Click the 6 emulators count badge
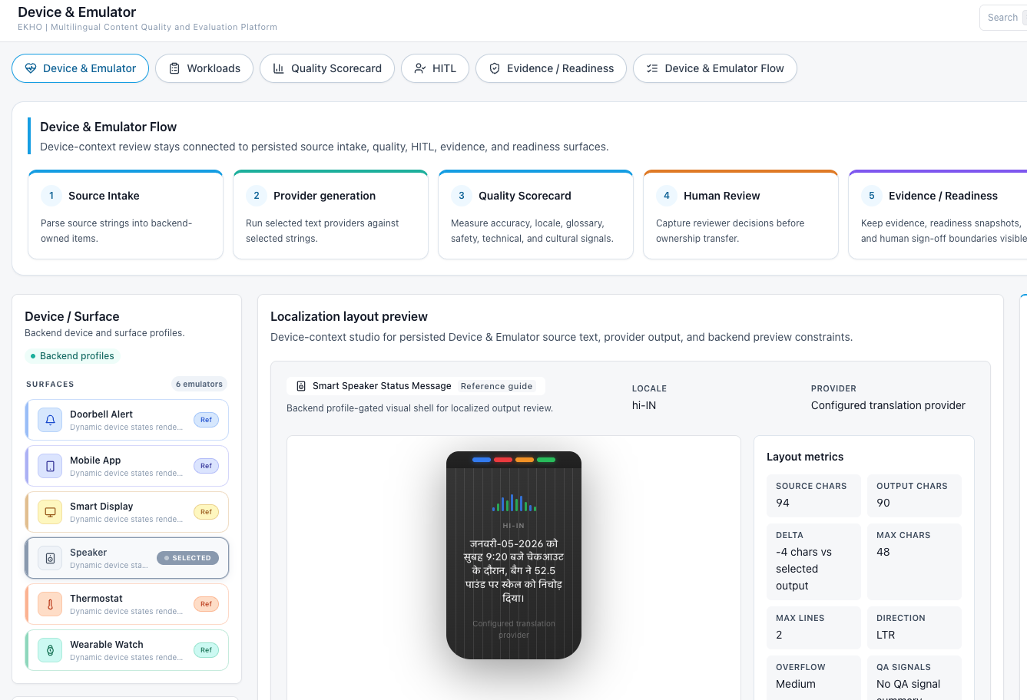This screenshot has width=1027, height=700. point(199,384)
